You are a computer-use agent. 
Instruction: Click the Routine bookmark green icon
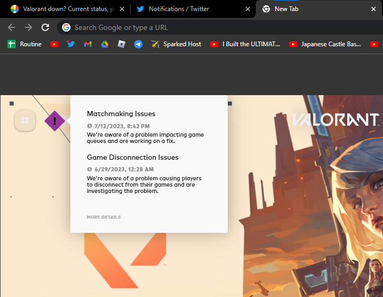coord(12,44)
